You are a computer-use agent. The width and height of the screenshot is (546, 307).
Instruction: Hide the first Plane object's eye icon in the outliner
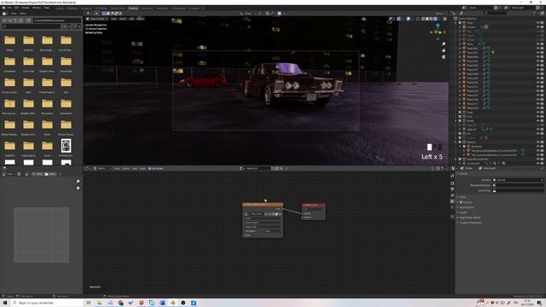(x=537, y=44)
